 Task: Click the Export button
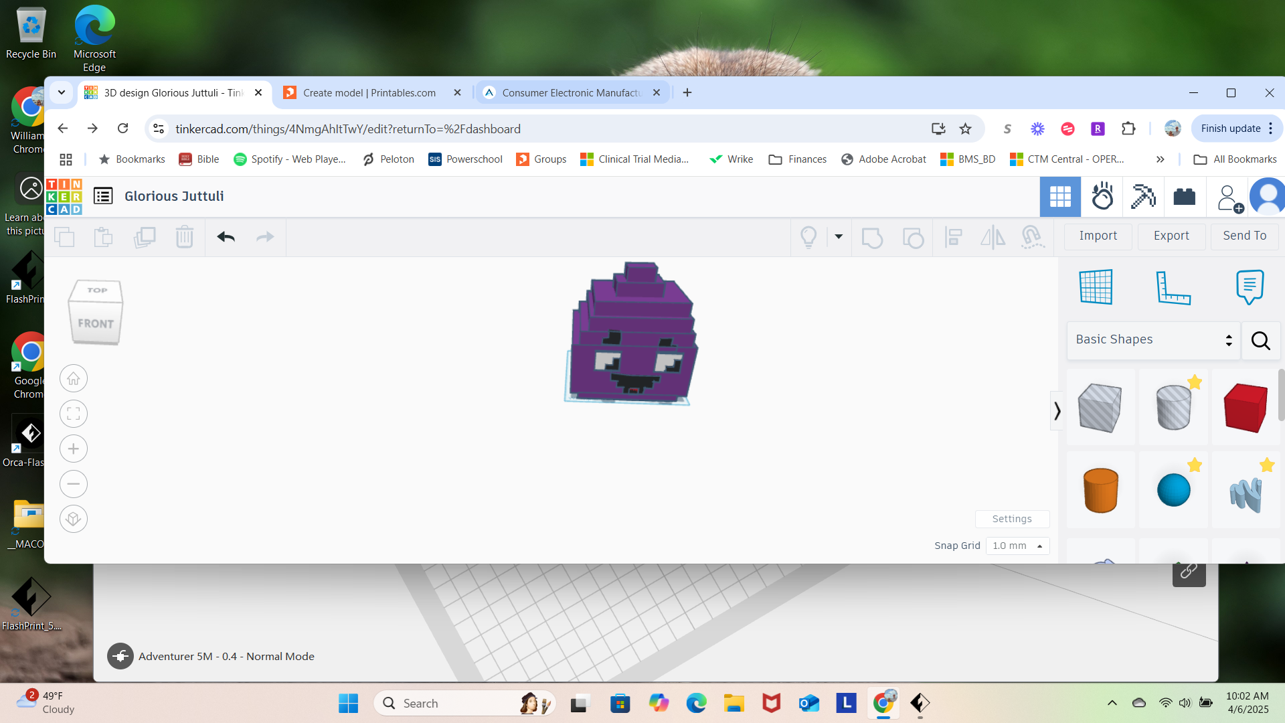click(x=1171, y=236)
